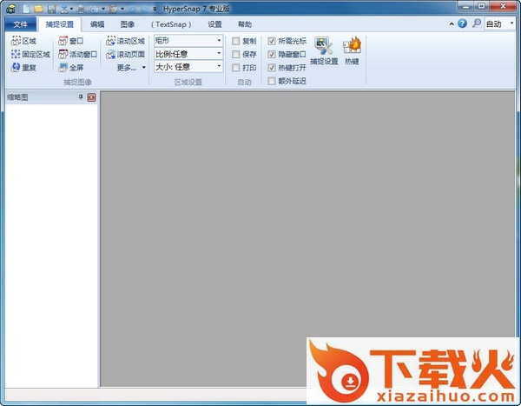Enable the 额外延迟 extra delay checkbox
The image size is (521, 406).
tap(272, 81)
